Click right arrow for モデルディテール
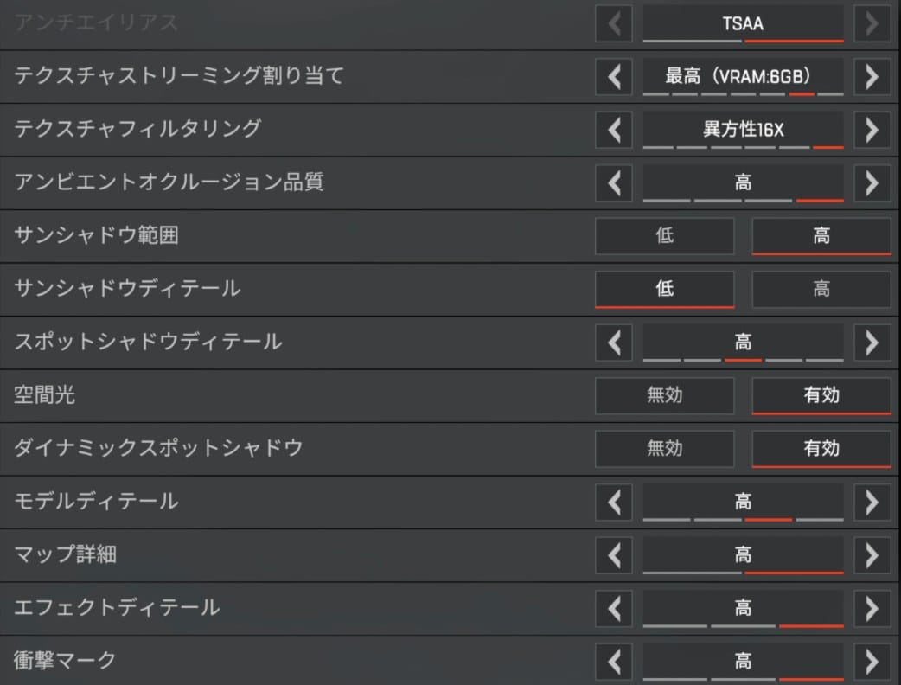The height and width of the screenshot is (685, 901). tap(872, 502)
